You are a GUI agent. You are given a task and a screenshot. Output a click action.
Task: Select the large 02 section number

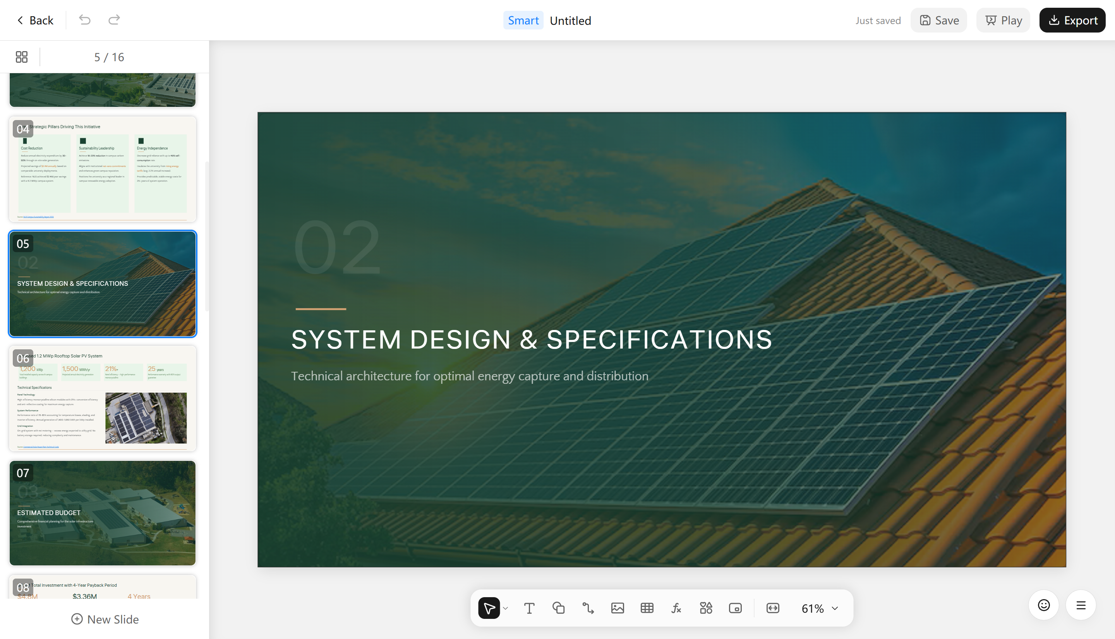[x=337, y=247]
